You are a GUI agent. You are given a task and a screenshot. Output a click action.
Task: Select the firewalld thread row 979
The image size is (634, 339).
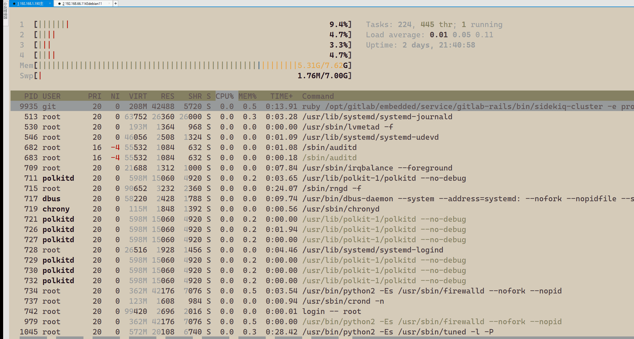(322, 322)
